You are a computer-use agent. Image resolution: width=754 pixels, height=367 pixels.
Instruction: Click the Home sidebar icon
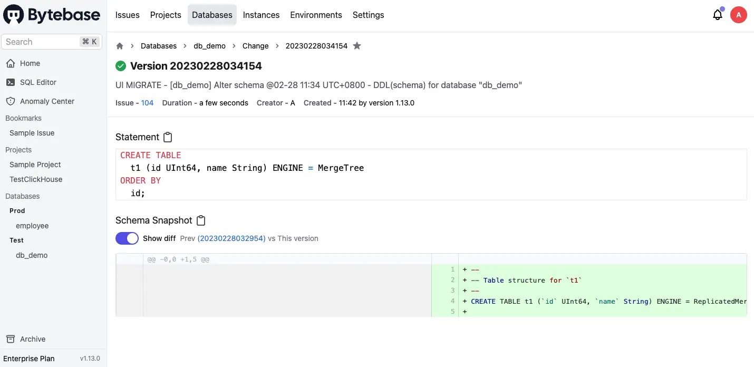10,63
